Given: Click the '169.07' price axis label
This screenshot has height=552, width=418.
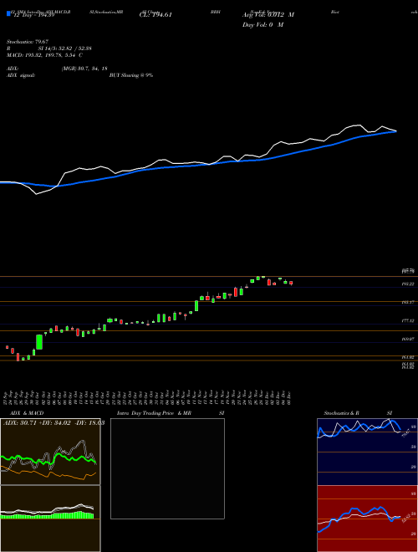Looking at the screenshot, I should pyautogui.click(x=408, y=339).
